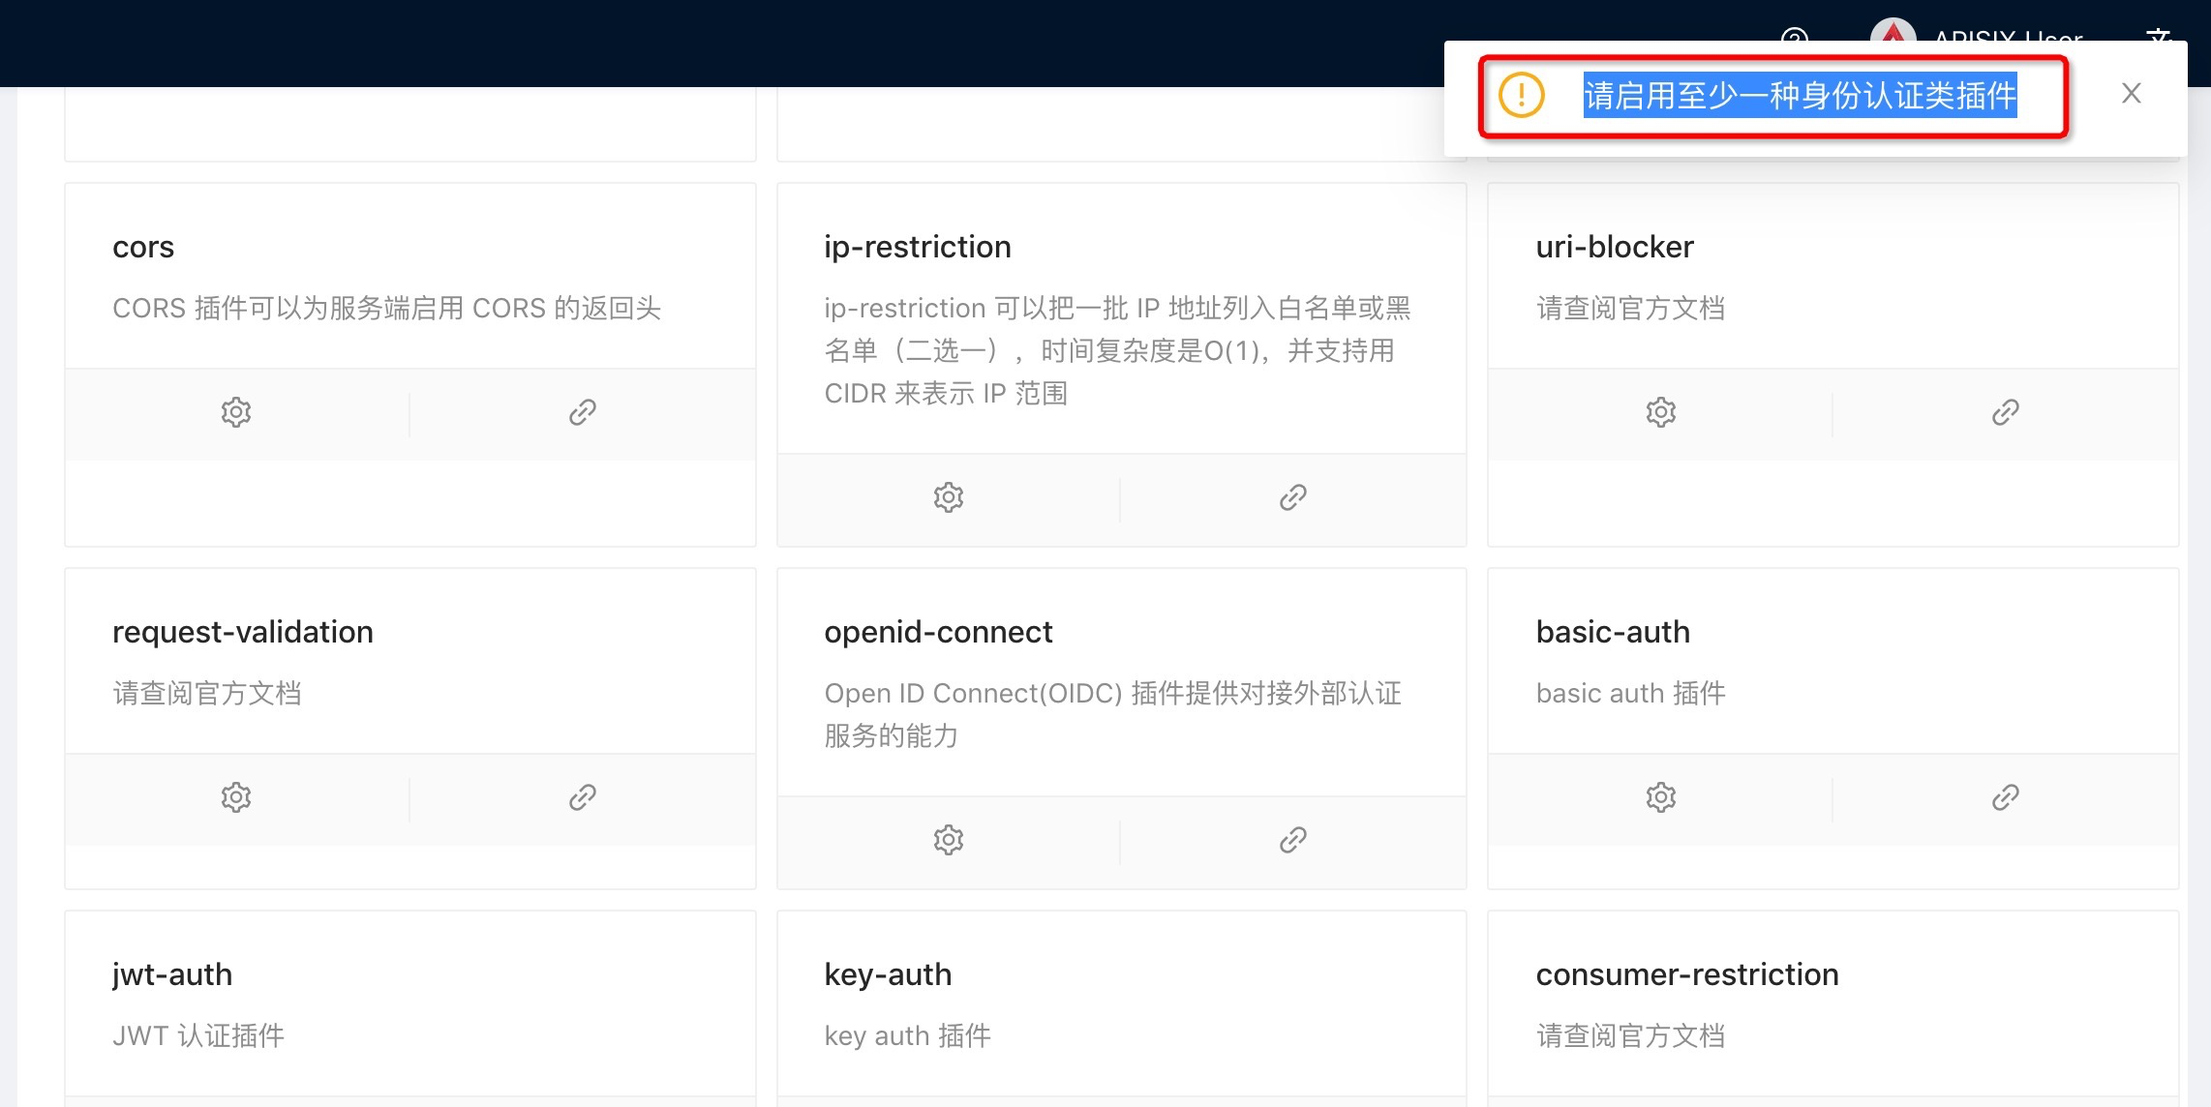2211x1107 pixels.
Task: Open settings for the basic-auth plugin
Action: pyautogui.click(x=1660, y=796)
